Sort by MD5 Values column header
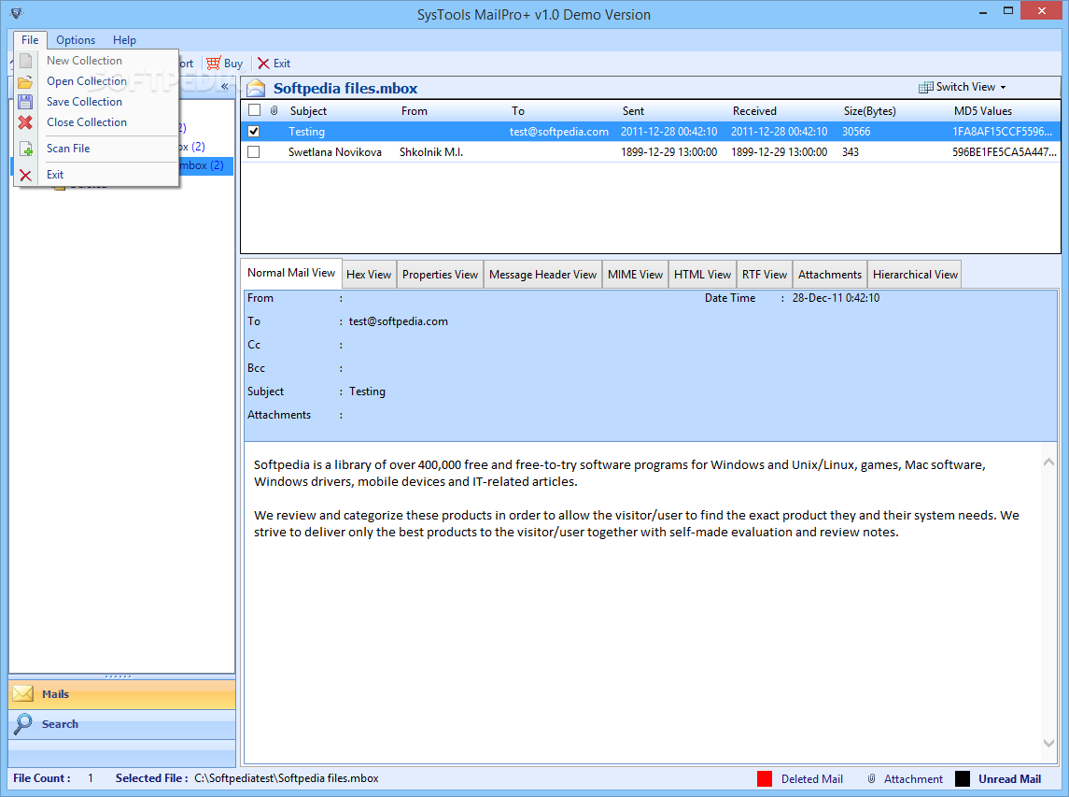Viewport: 1069px width, 797px height. 983,110
